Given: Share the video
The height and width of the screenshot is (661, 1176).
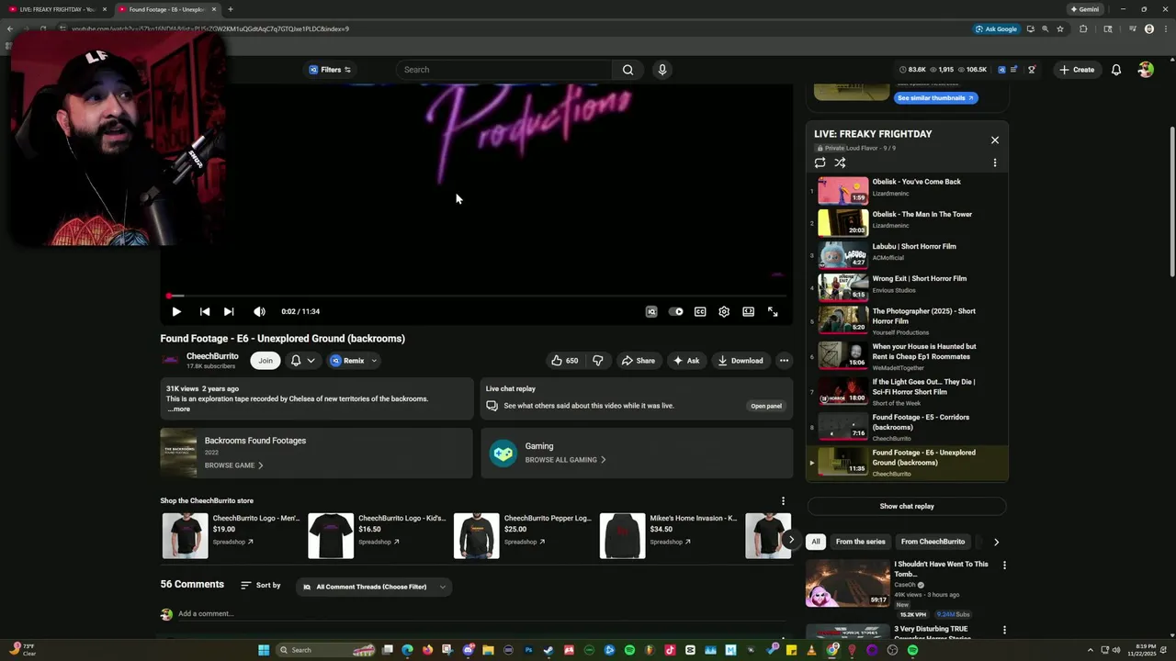Looking at the screenshot, I should tap(638, 361).
